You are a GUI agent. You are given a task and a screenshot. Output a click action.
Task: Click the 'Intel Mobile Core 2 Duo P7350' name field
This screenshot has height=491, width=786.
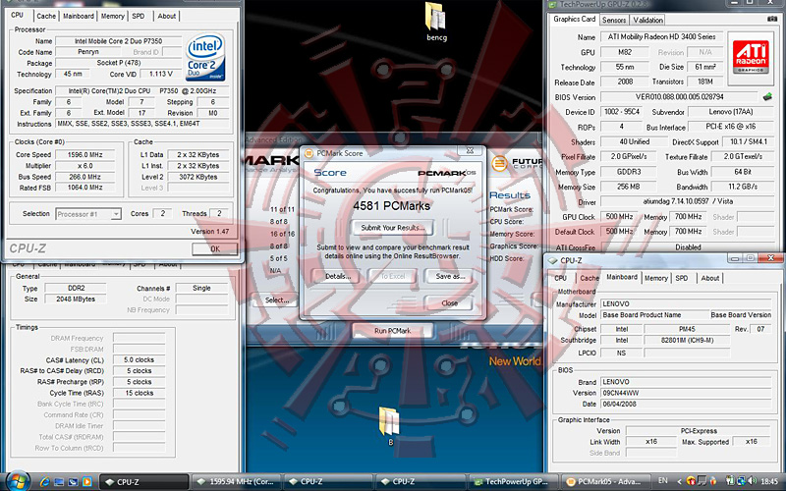(118, 41)
